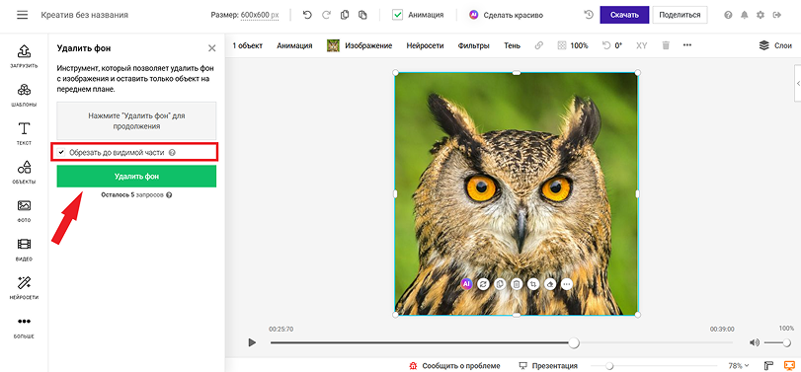This screenshot has height=372, width=801.
Task: Open the 78% zoom dropdown
Action: click(738, 365)
